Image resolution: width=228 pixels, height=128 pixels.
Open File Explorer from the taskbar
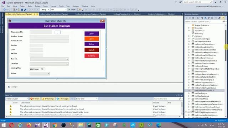pyautogui.click(x=81, y=125)
